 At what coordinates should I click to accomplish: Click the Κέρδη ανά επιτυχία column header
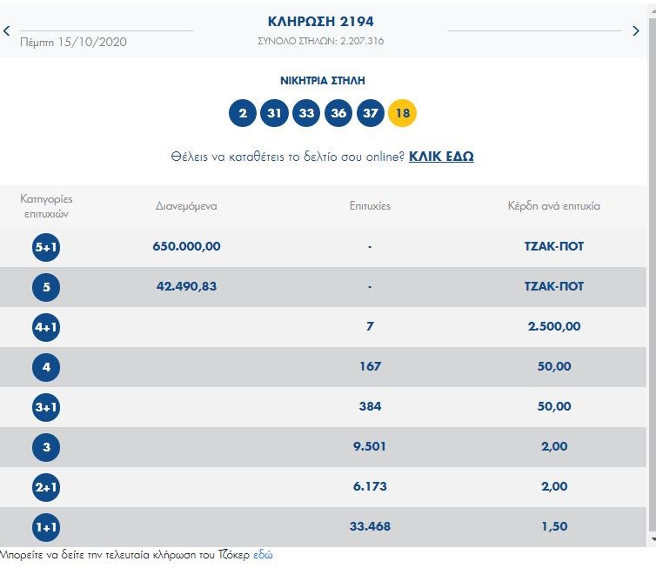click(554, 206)
